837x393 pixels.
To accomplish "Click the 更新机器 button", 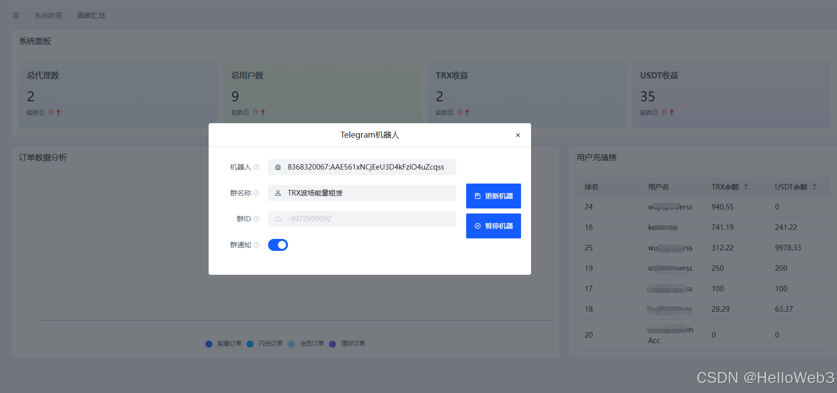I will pyautogui.click(x=494, y=196).
